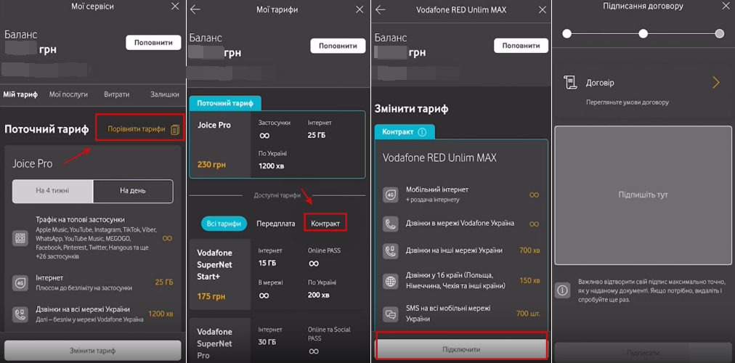Click Поповнити on Мої тарифи screen
Image resolution: width=735 pixels, height=363 pixels.
point(338,46)
